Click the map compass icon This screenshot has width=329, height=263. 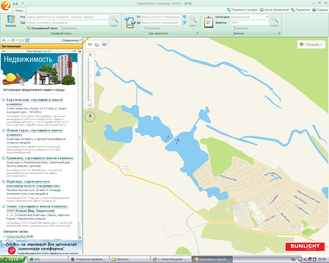coord(90,117)
